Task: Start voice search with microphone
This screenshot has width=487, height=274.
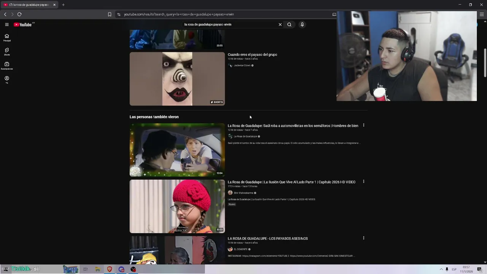Action: (x=302, y=24)
